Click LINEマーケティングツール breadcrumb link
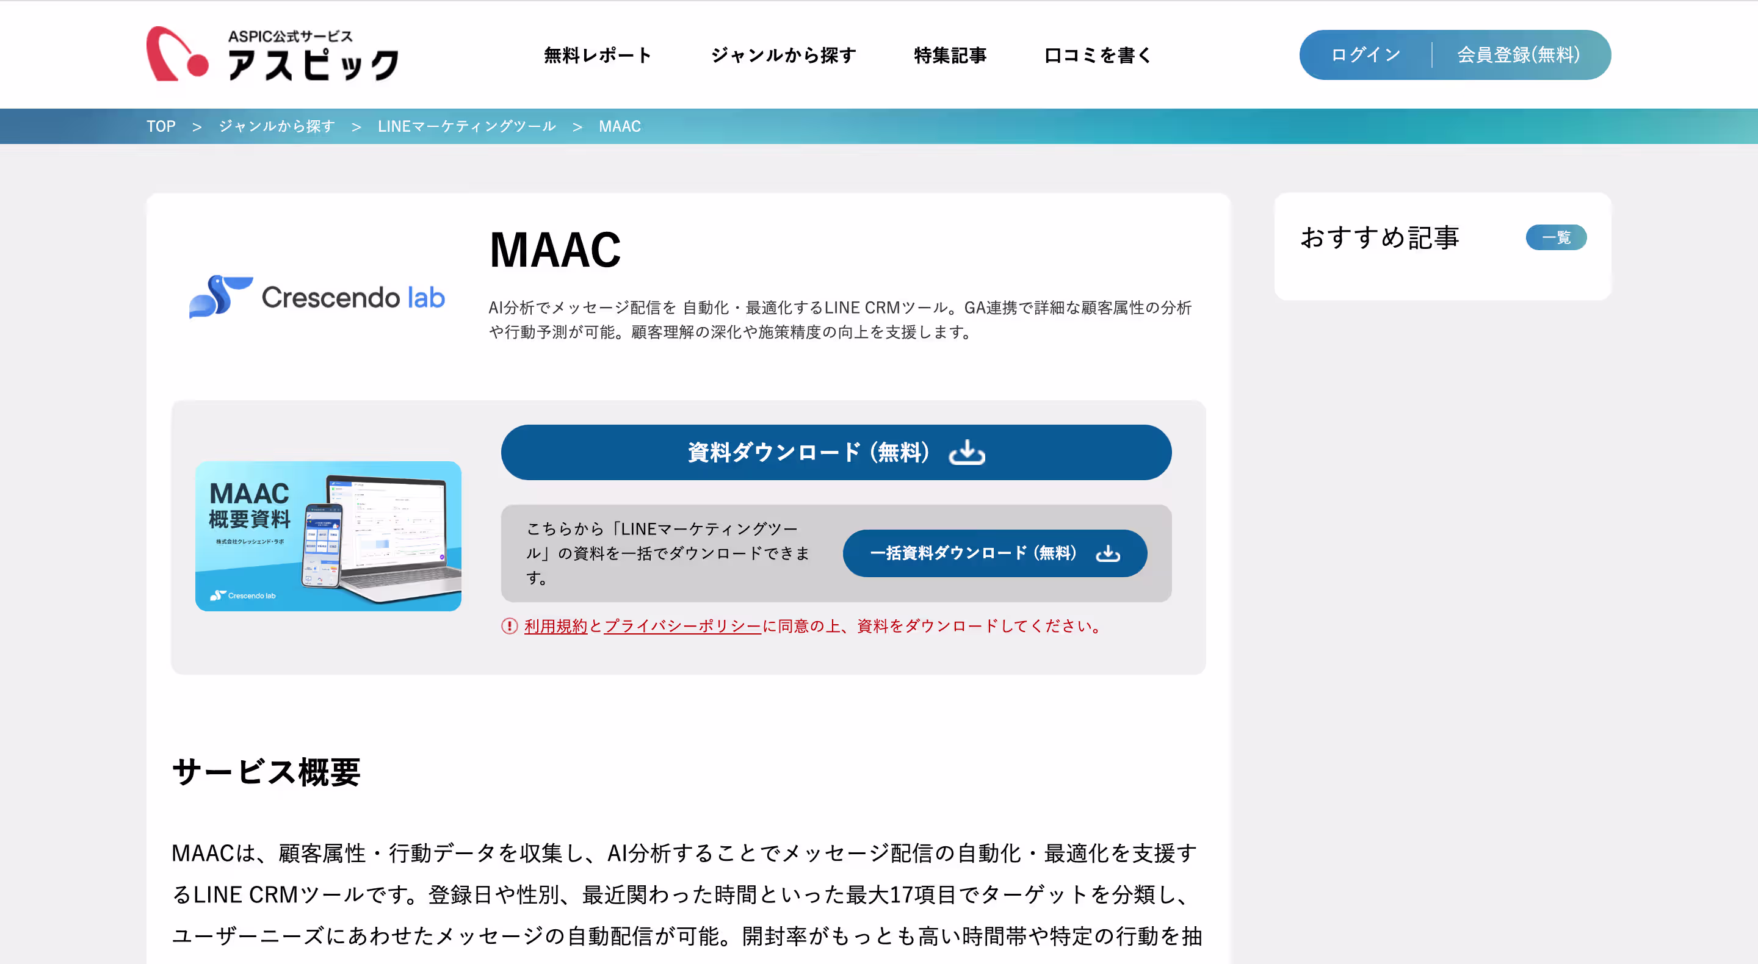 click(466, 126)
